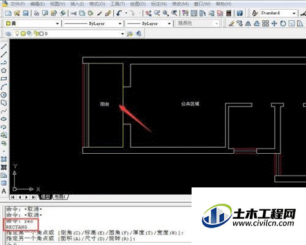
Task: Open the layer 0 dropdown list
Action: click(122, 34)
